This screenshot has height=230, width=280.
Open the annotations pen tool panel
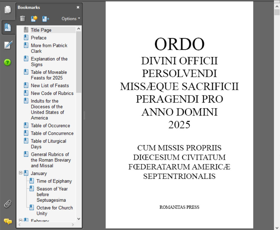[x=8, y=44]
